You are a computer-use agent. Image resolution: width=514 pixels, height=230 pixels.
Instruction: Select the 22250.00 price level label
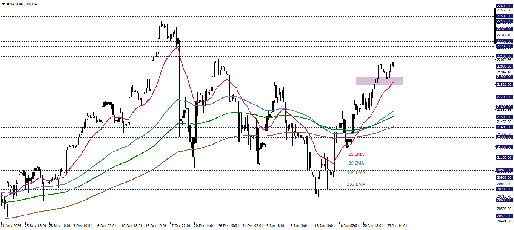click(504, 41)
